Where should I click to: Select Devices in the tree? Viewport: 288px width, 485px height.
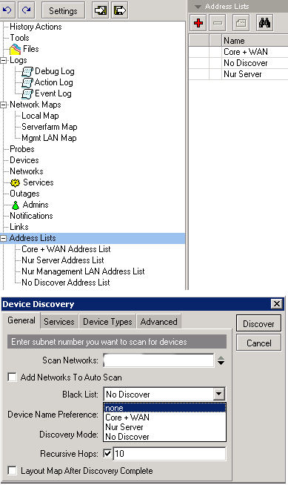pyautogui.click(x=24, y=160)
